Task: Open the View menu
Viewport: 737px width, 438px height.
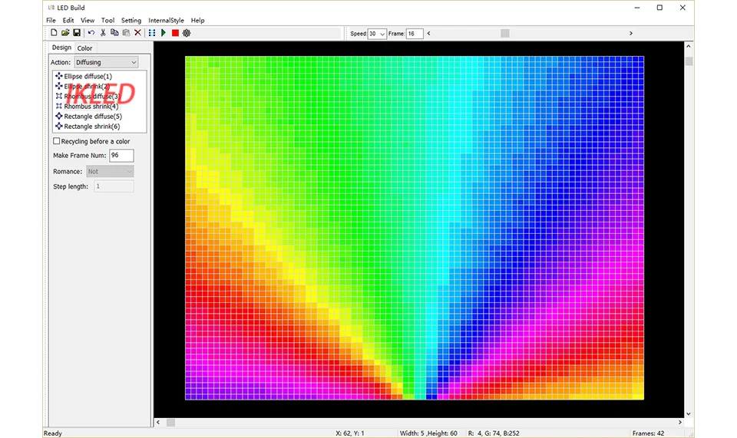Action: pos(88,20)
